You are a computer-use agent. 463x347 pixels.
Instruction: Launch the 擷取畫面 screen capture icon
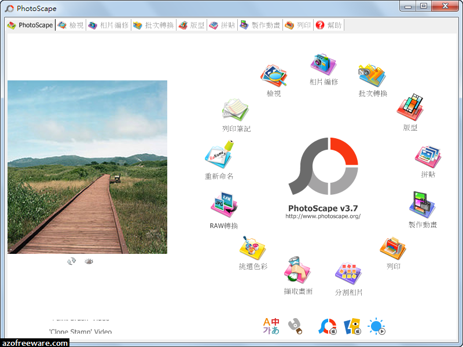click(x=297, y=270)
